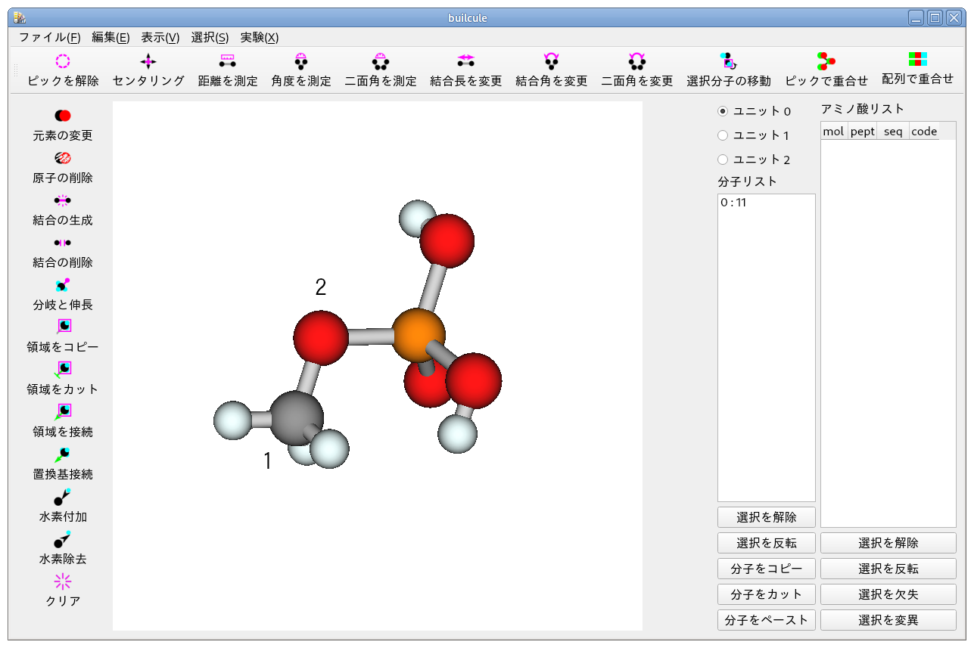Select the 水素付加 (add hydrogen) tool

61,505
